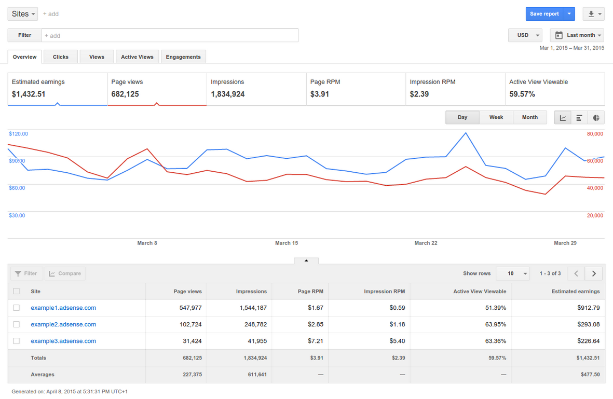The image size is (613, 399).
Task: Switch to the Views tab
Action: (x=97, y=57)
